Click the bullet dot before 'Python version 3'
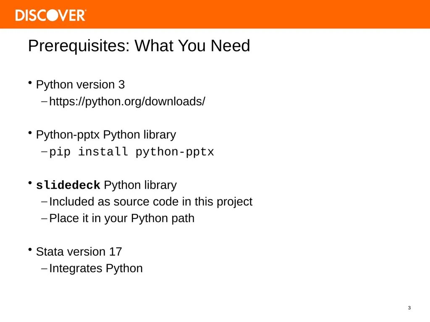Viewport: 430px width, 322px height. pos(30,83)
